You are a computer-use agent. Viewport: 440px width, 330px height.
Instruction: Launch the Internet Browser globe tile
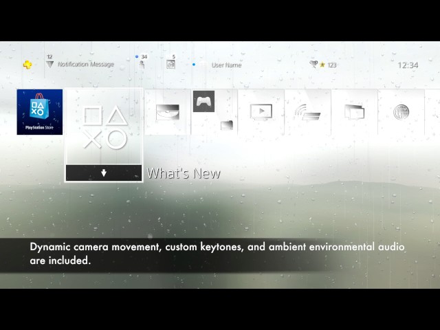pyautogui.click(x=401, y=112)
